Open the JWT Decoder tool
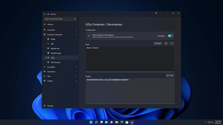The image size is (223, 125). (60, 62)
